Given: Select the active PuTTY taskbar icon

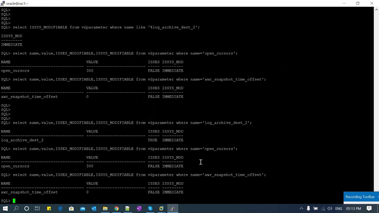Looking at the screenshot, I should (173, 209).
